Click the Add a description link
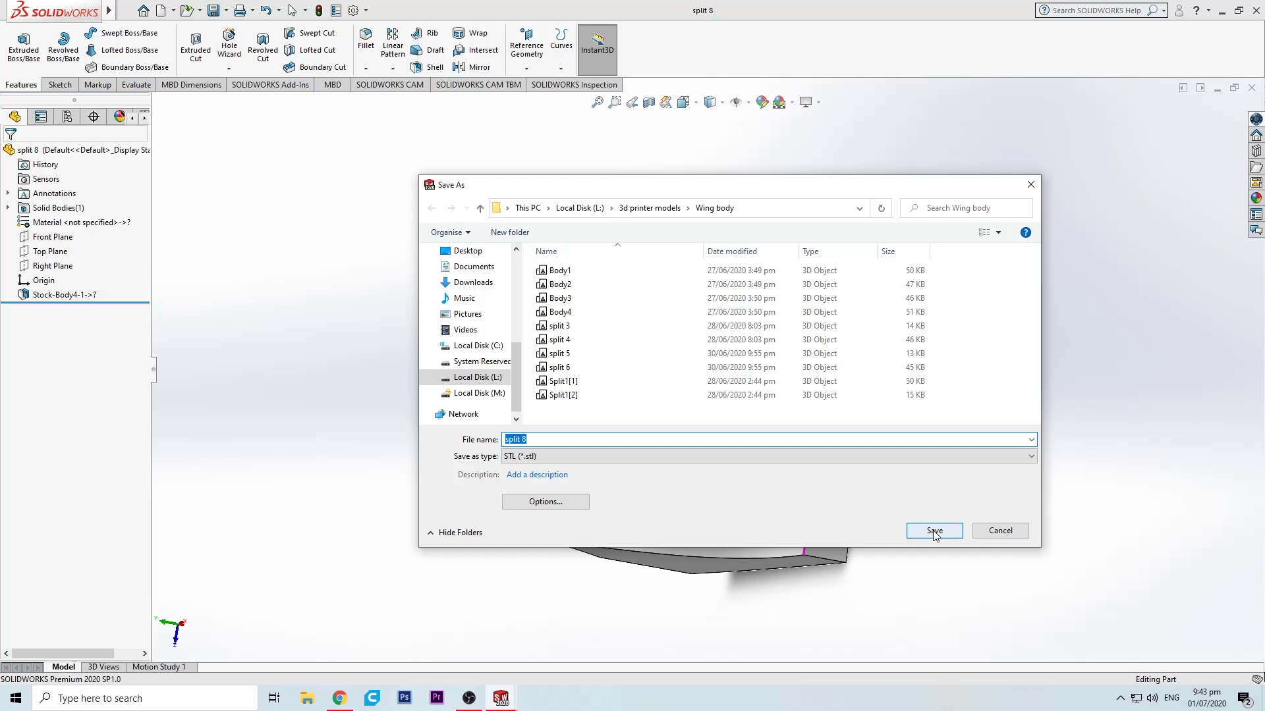Viewport: 1265px width, 711px height. (537, 475)
